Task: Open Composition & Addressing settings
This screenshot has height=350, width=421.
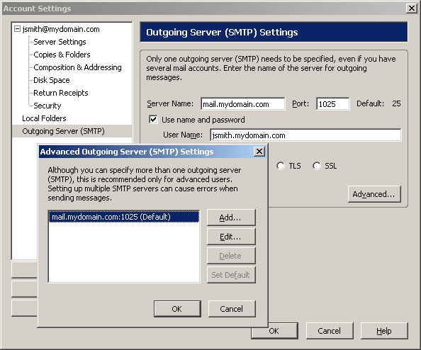Action: click(77, 67)
